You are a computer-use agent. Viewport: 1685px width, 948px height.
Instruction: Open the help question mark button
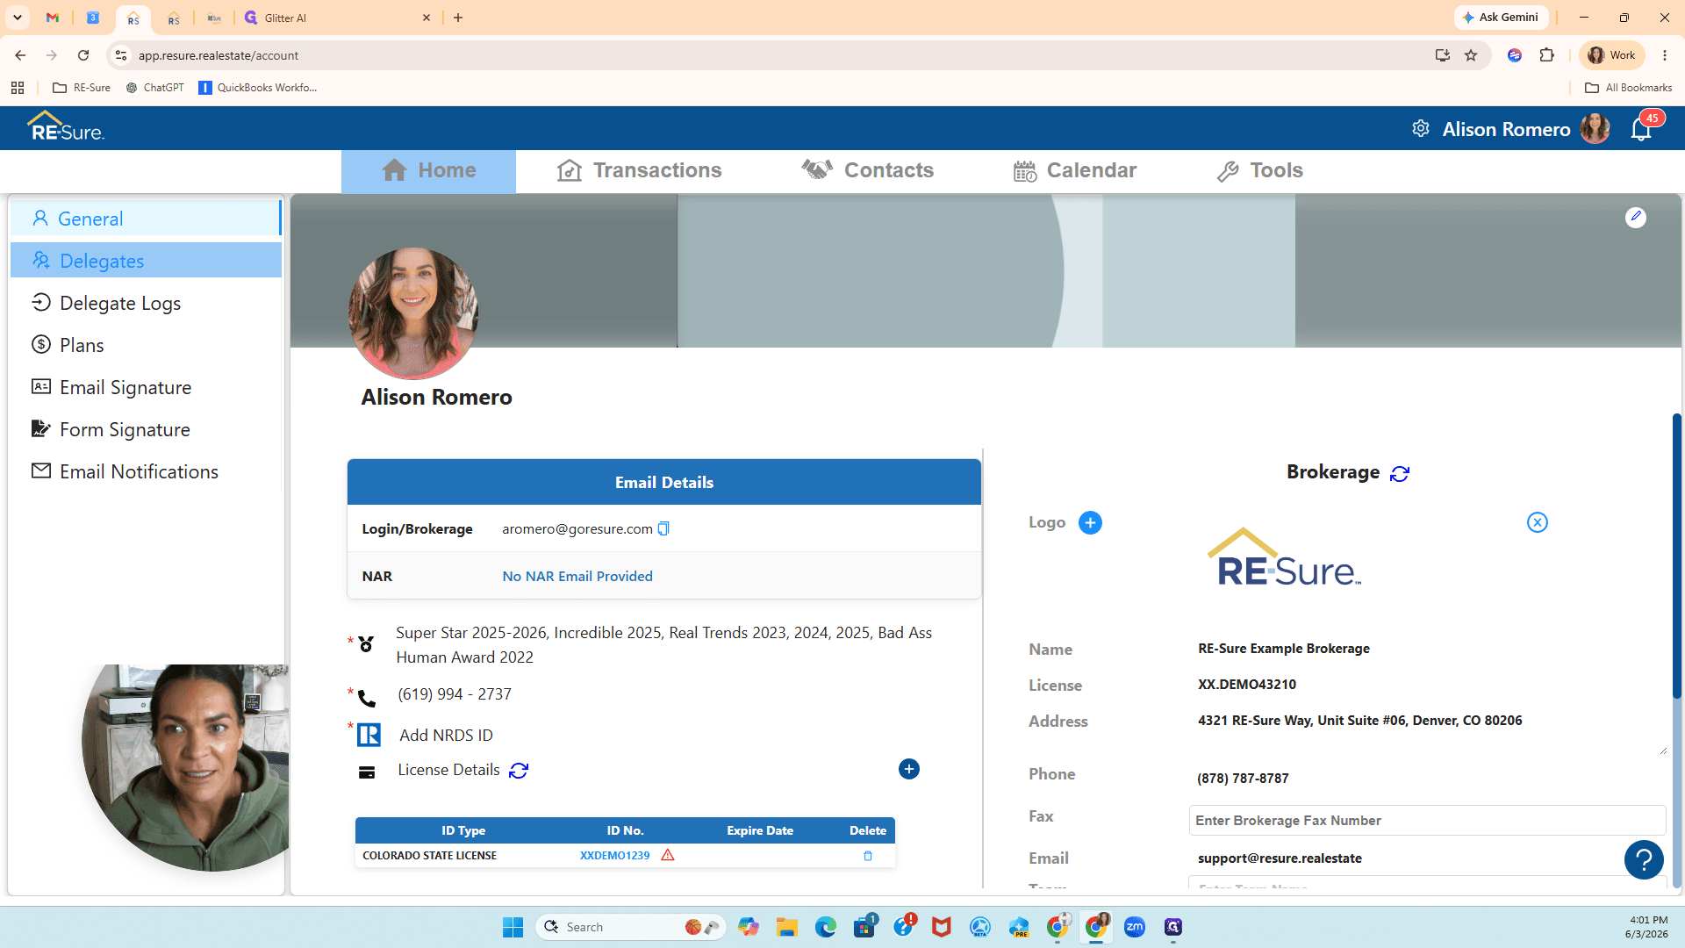[1644, 860]
